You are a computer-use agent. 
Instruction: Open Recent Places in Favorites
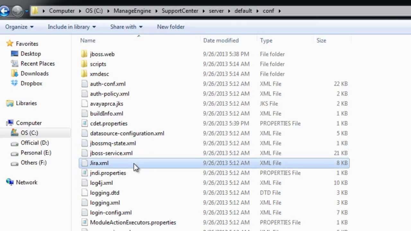pyautogui.click(x=38, y=64)
